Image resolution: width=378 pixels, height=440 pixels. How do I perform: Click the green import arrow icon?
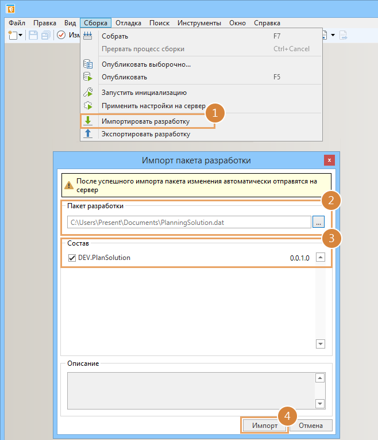88,121
